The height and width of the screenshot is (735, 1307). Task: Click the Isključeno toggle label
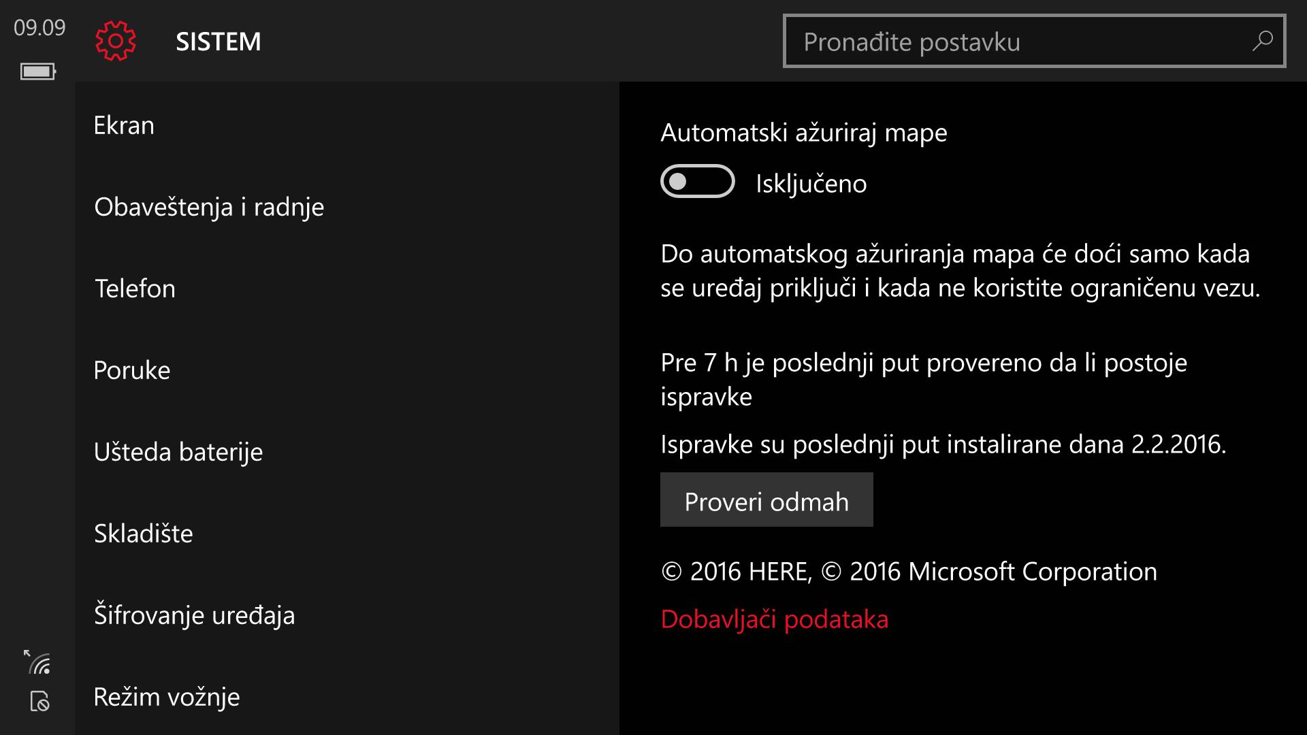(810, 182)
